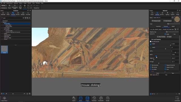181x102 pixels.
Task: Collapse the Bump Maps tree folder
Action: click(x=3, y=24)
